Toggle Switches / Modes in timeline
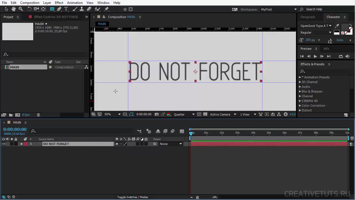 point(133,197)
